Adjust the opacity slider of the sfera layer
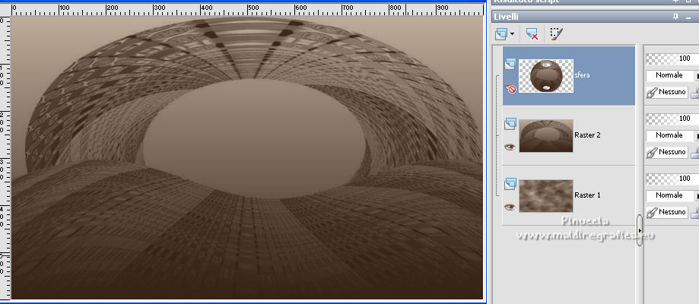This screenshot has width=699, height=304. click(672, 59)
